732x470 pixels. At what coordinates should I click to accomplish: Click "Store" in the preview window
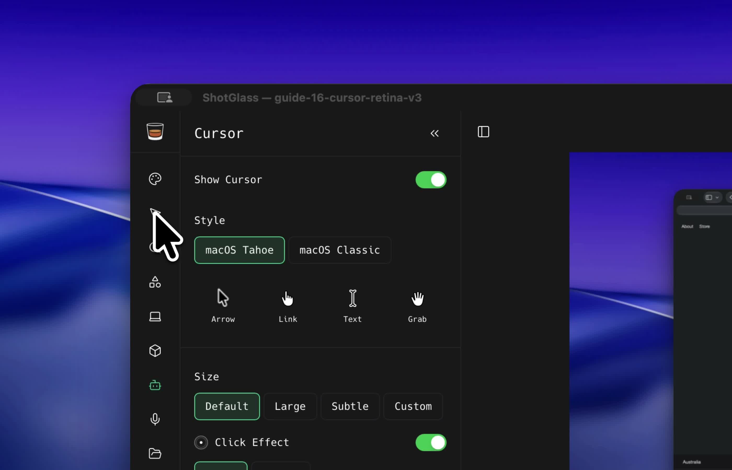point(705,226)
